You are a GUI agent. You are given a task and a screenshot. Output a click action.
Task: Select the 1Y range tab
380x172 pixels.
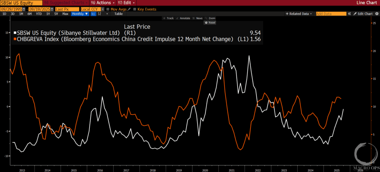pyautogui.click(x=48, y=14)
